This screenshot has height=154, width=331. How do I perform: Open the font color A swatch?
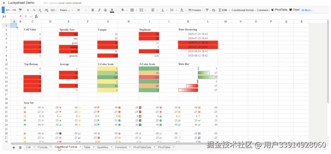click(112, 10)
